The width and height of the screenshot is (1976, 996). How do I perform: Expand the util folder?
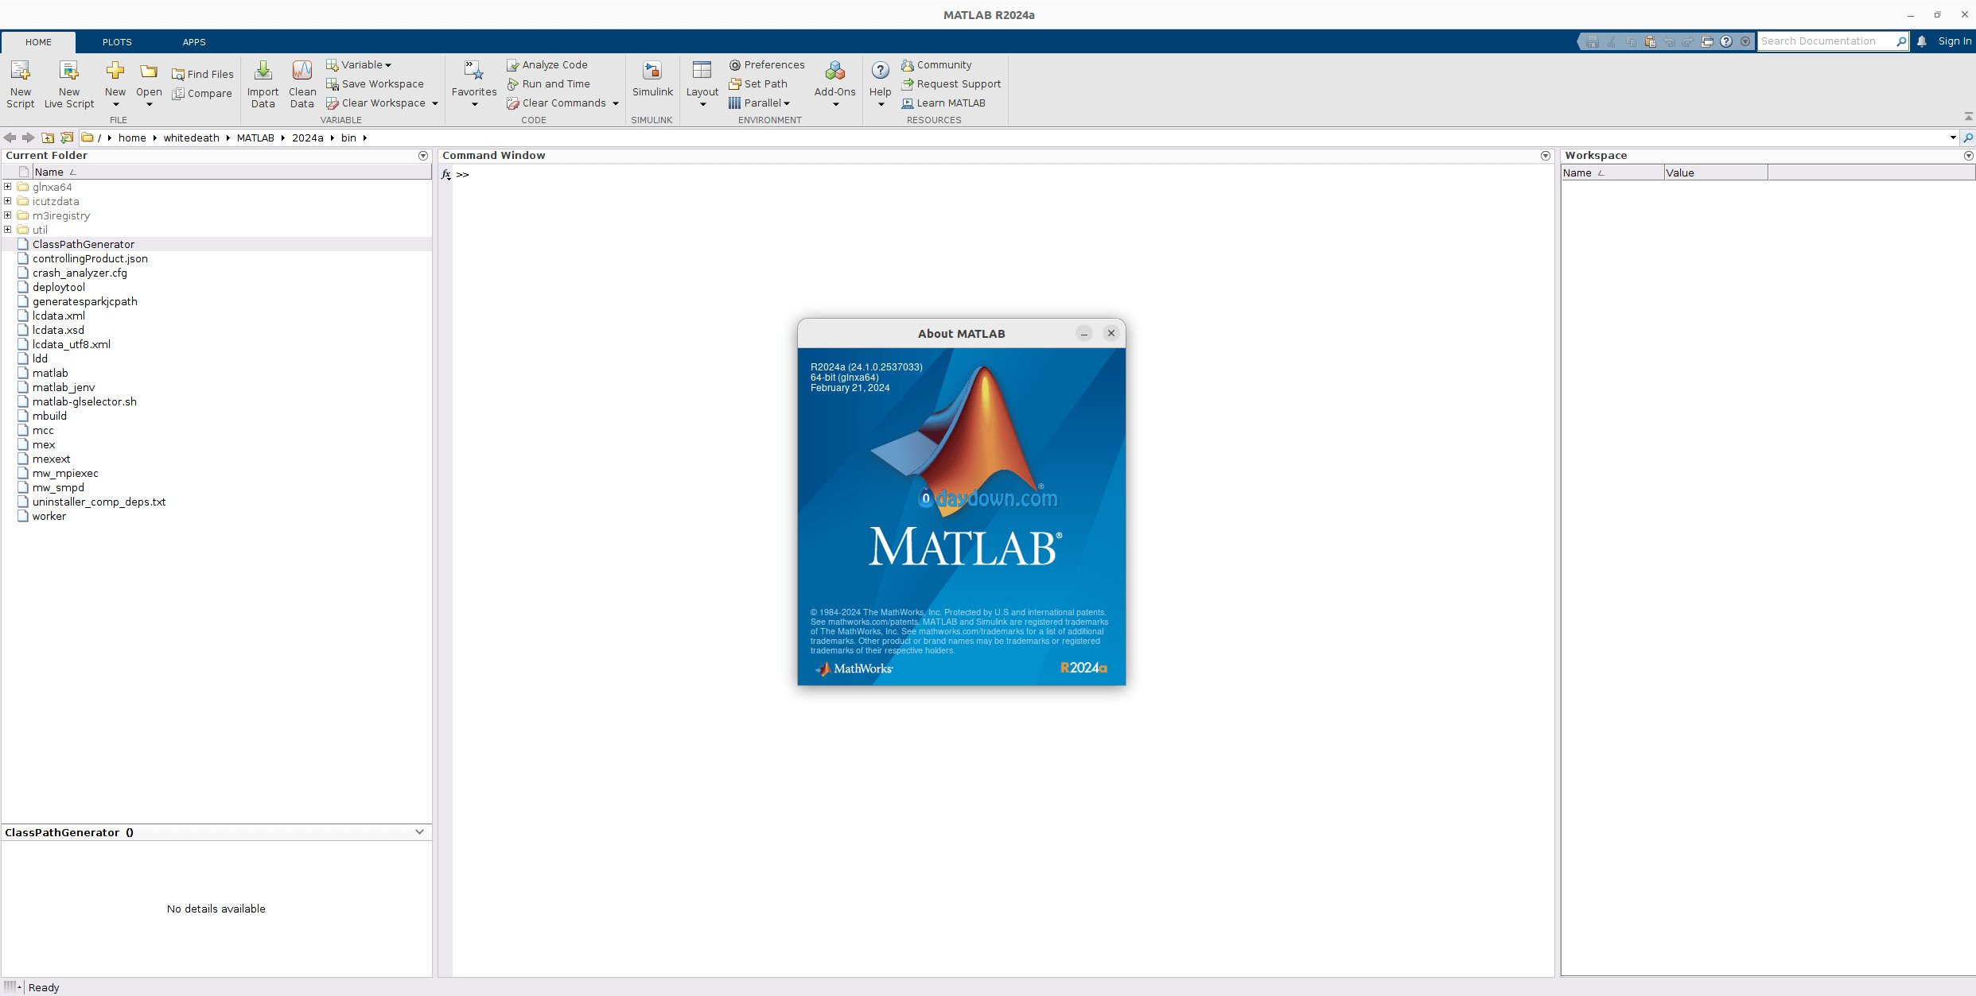point(8,230)
